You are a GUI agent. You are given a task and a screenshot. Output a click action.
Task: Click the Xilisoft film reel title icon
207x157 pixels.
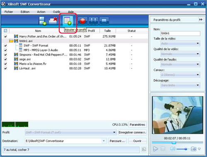(x=3, y=4)
